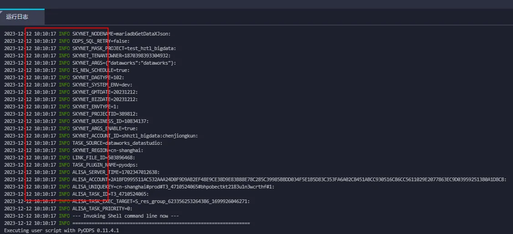Select the TASK_PLUGIN_NAME=pyodps line
This screenshot has height=234, width=513.
(x=105, y=165)
